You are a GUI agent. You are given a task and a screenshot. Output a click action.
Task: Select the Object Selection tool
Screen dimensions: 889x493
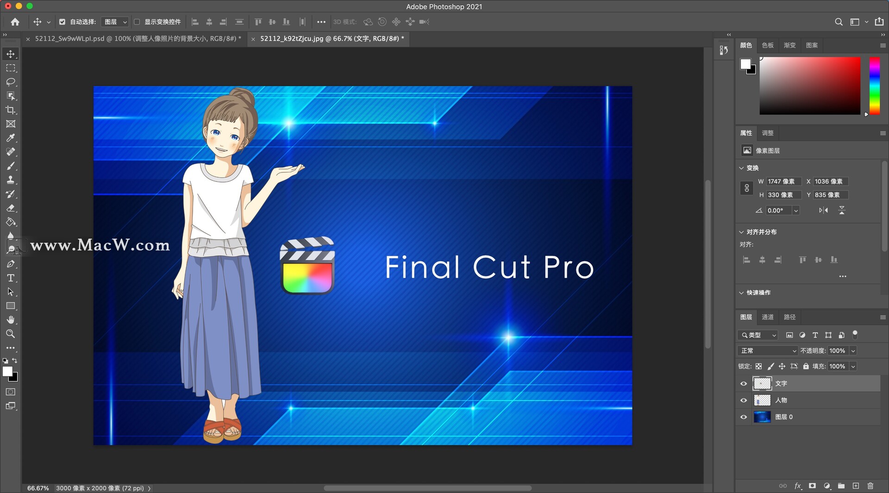[x=11, y=96]
